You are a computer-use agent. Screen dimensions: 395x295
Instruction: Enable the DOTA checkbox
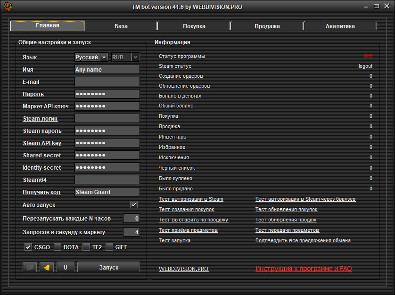pos(58,247)
